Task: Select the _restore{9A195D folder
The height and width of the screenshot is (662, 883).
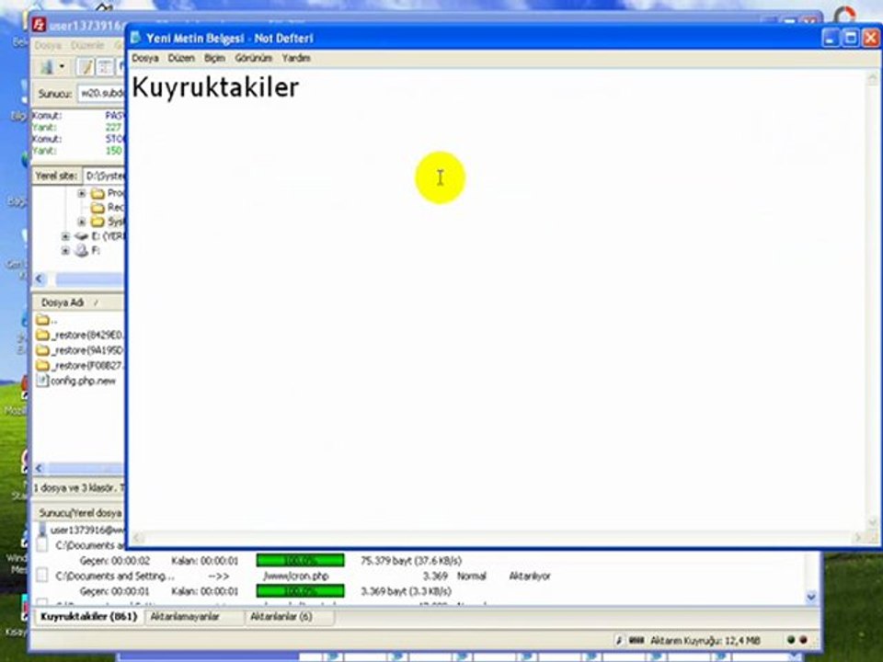Action: pos(79,350)
